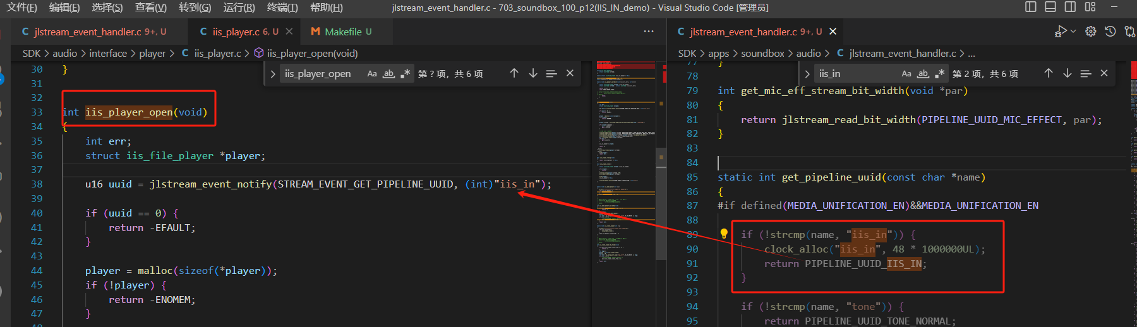Click the 'soundbox' breadcrumb in right editor
The width and height of the screenshot is (1137, 327).
tap(762, 54)
